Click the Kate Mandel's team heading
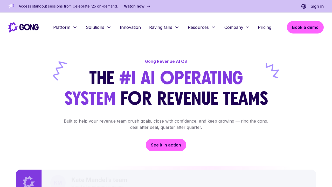This screenshot has width=332, height=187. pyautogui.click(x=99, y=180)
